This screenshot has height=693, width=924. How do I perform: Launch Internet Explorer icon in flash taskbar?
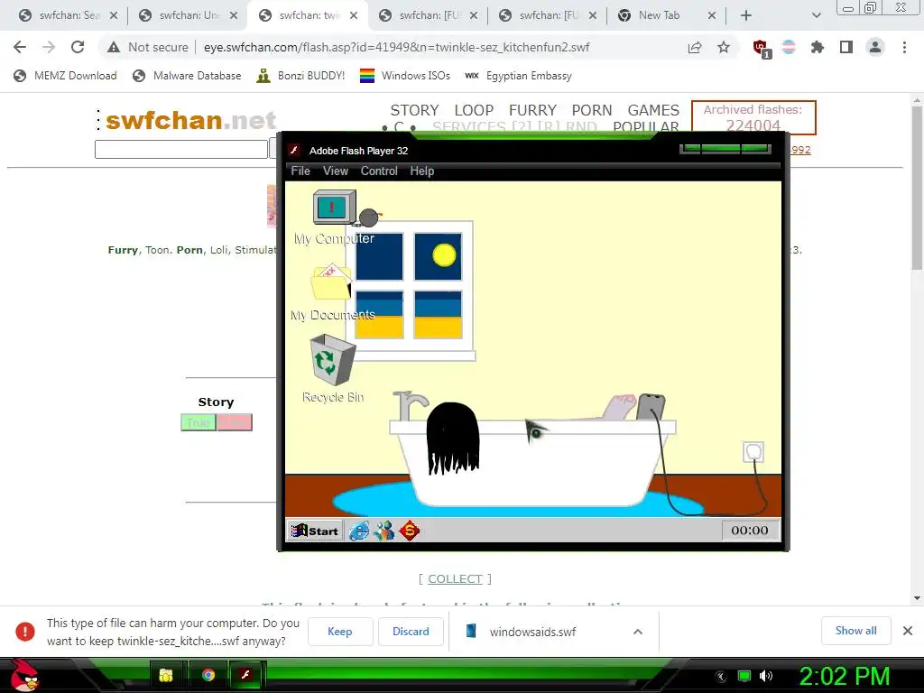(359, 531)
